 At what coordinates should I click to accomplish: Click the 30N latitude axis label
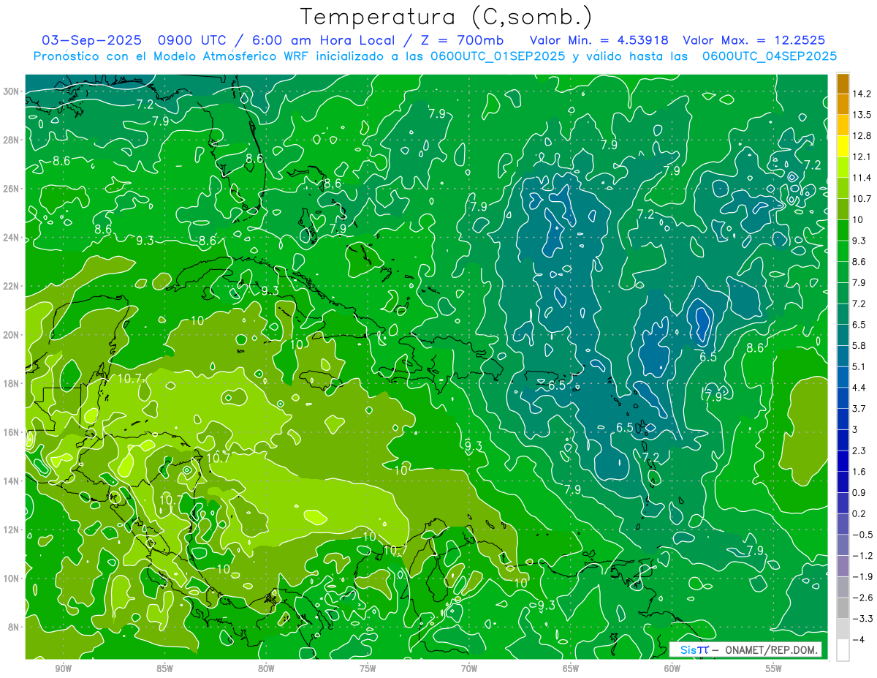[12, 91]
